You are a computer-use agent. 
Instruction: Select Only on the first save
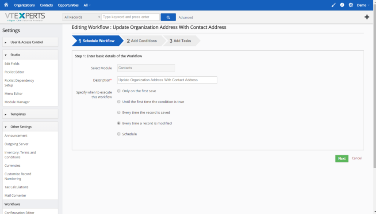119,91
